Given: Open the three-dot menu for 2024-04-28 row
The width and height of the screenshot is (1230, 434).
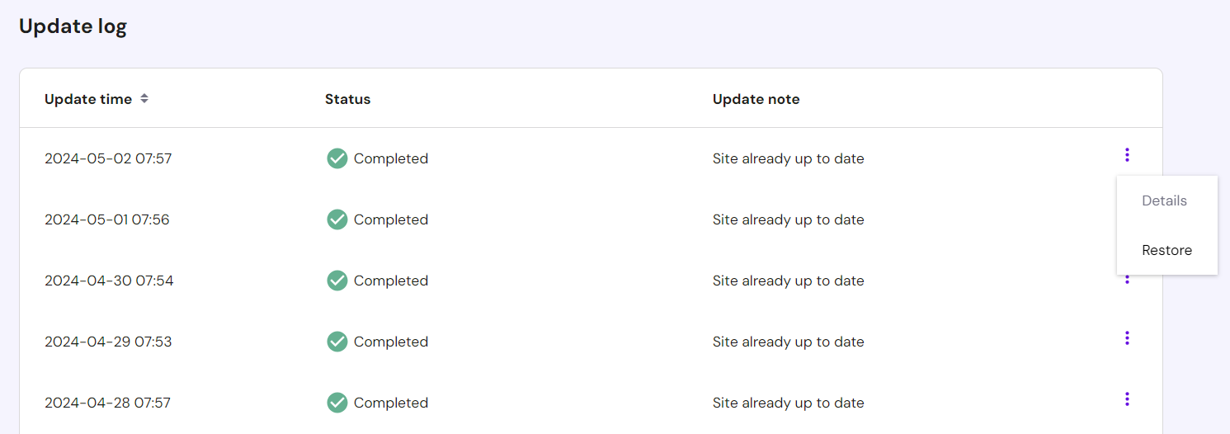Looking at the screenshot, I should click(1127, 399).
